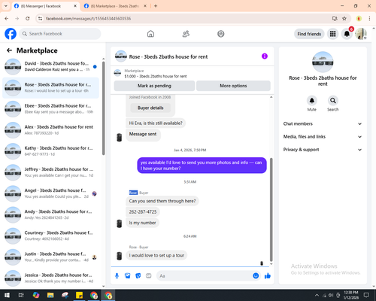Open a new browser tab
This screenshot has width=376, height=301.
click(x=156, y=6)
